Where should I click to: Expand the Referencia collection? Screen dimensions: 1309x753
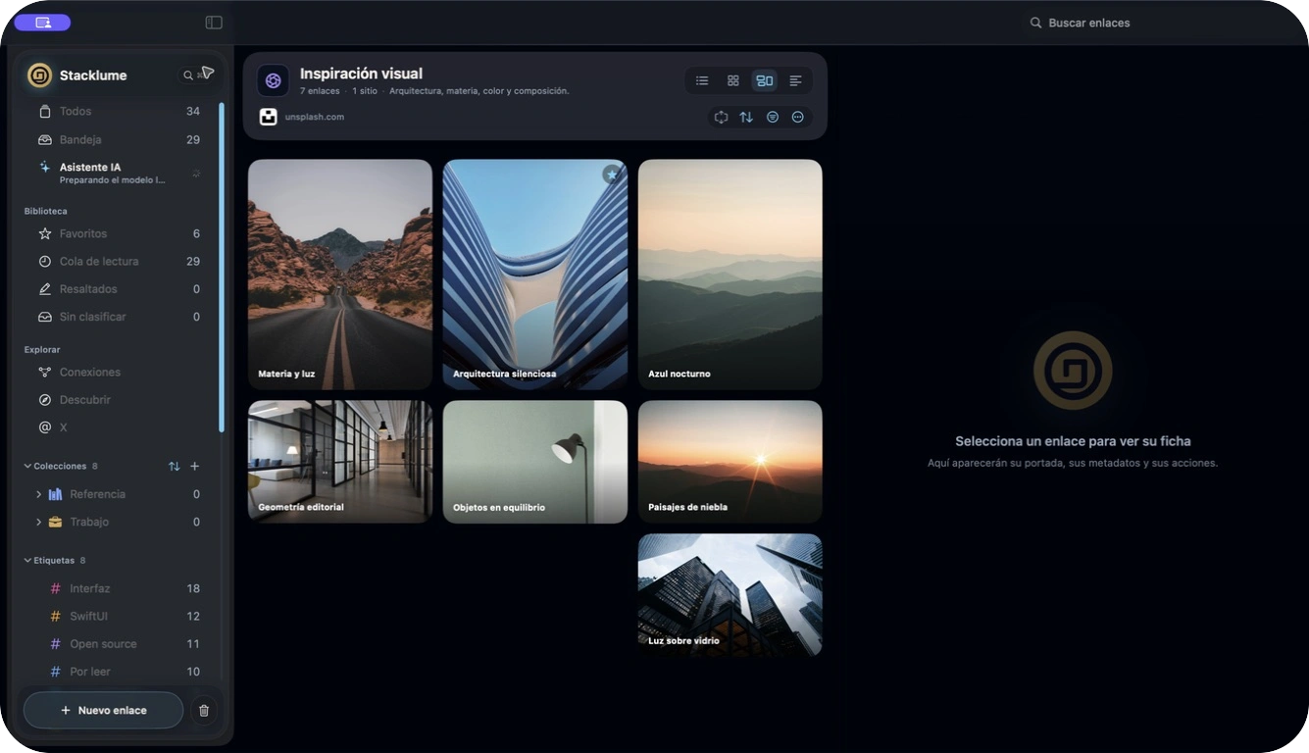point(38,494)
